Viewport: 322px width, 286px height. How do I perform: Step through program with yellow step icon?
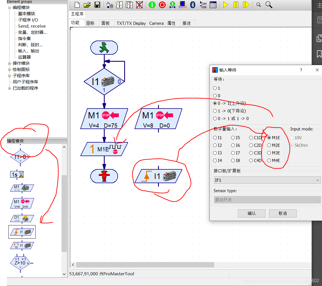[246, 5]
